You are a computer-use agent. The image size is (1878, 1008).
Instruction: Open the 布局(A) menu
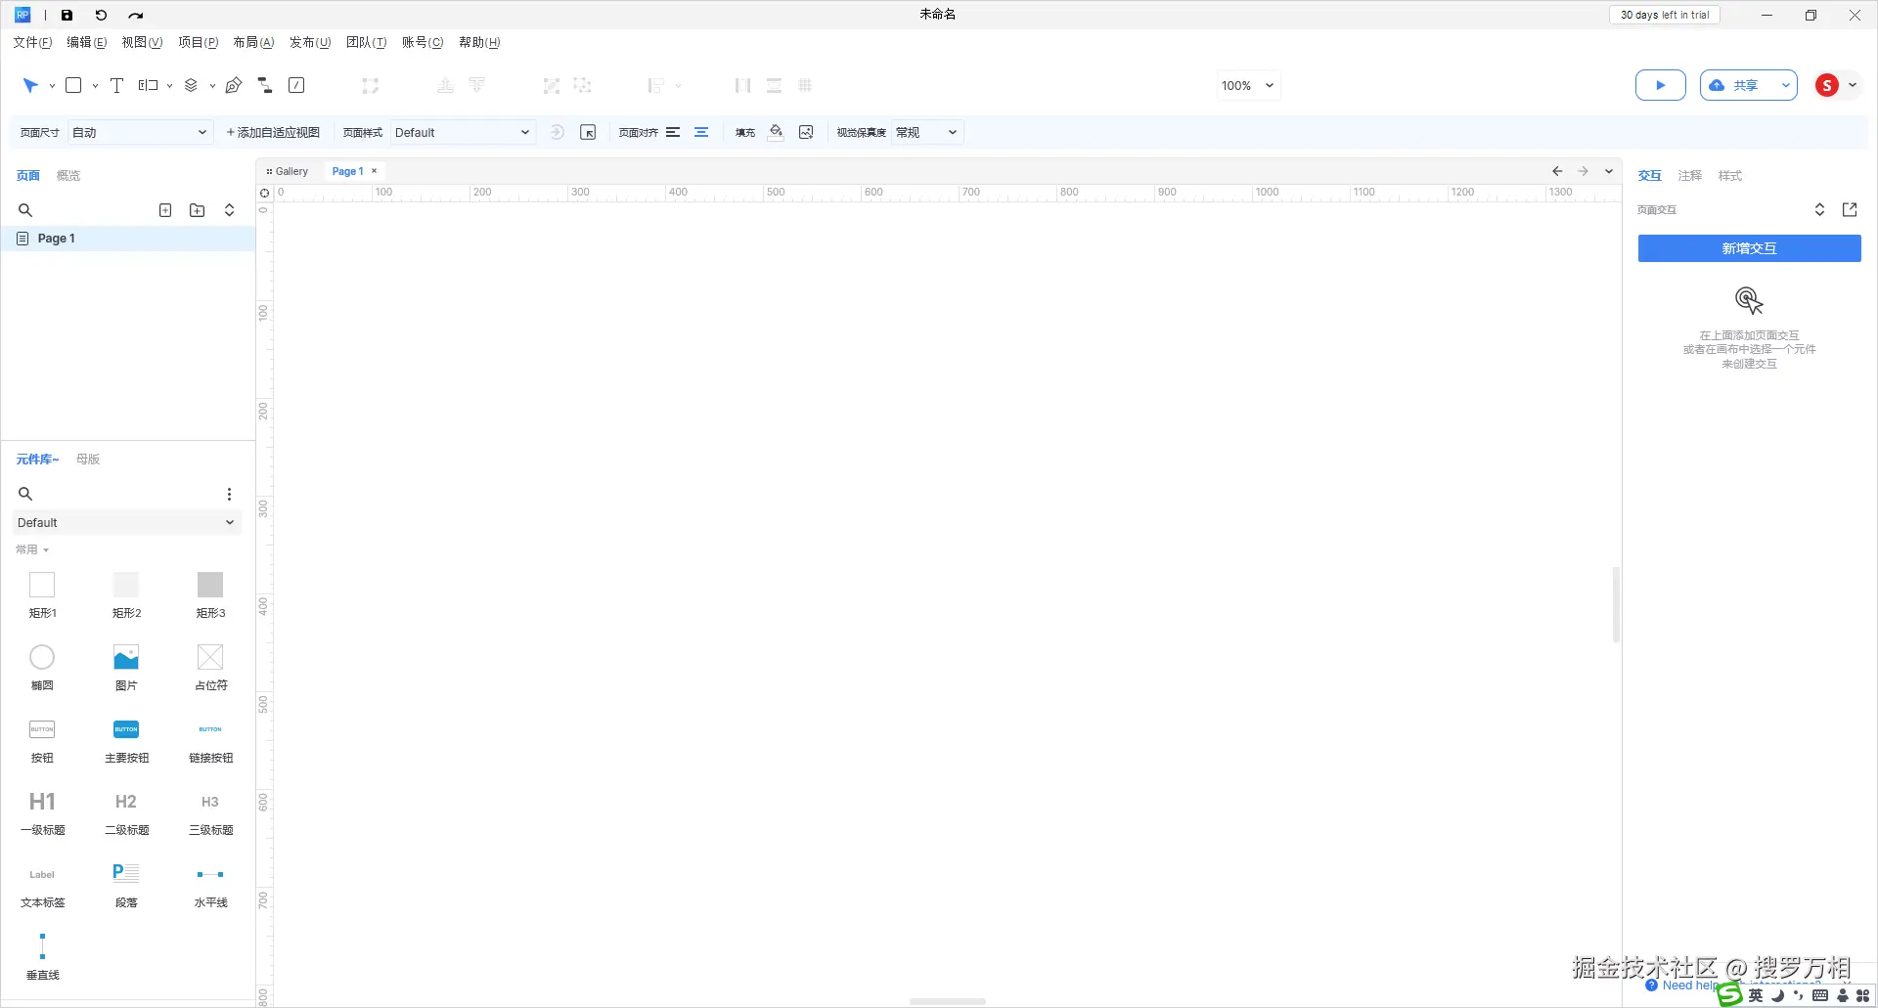(x=253, y=42)
